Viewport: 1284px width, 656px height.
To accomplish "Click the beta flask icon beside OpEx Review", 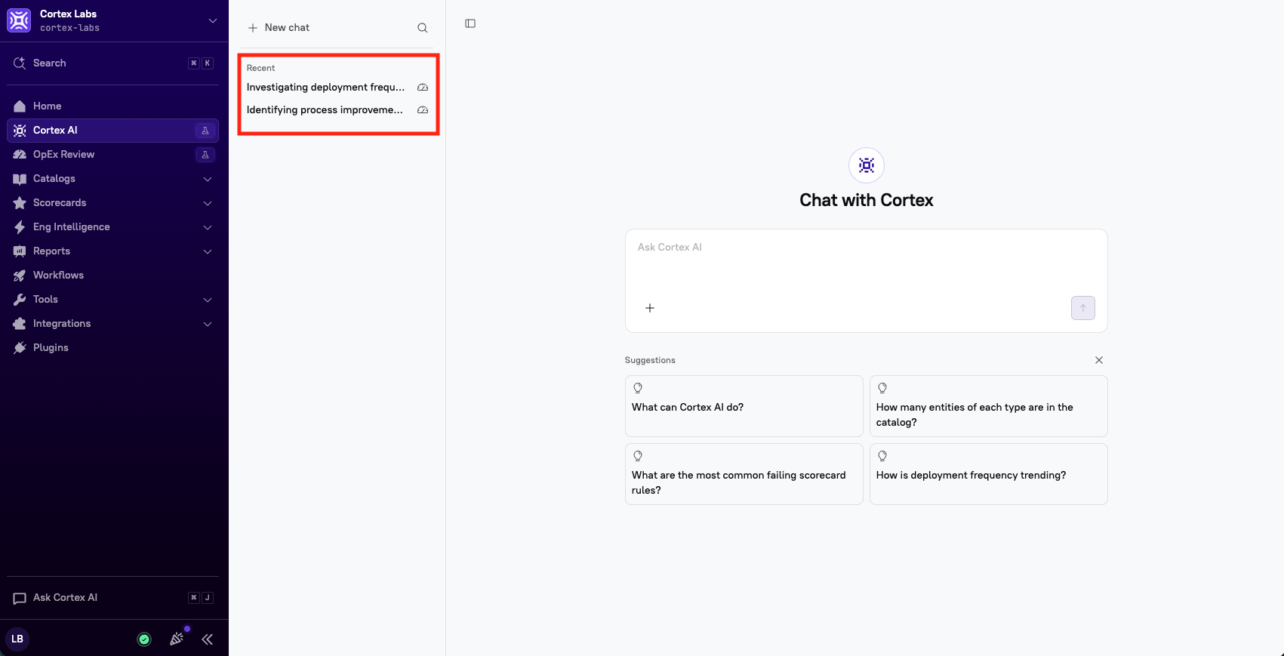I will (x=205, y=155).
